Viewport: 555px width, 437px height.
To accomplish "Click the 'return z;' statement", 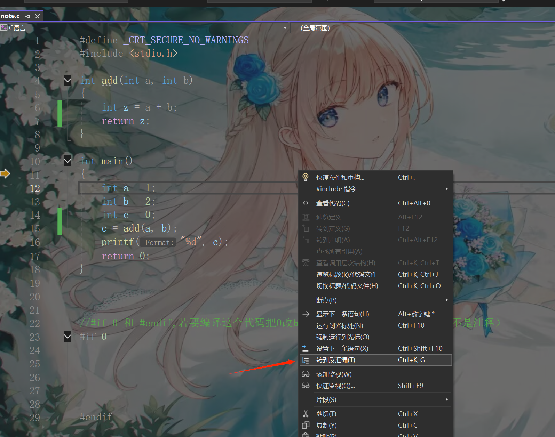I will [125, 121].
